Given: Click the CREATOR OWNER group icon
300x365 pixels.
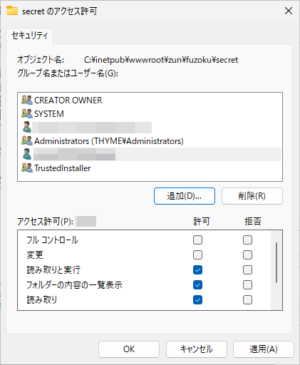Looking at the screenshot, I should (27, 100).
